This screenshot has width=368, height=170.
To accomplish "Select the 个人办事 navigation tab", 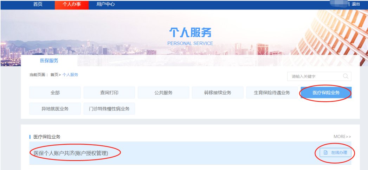I will click(72, 4).
